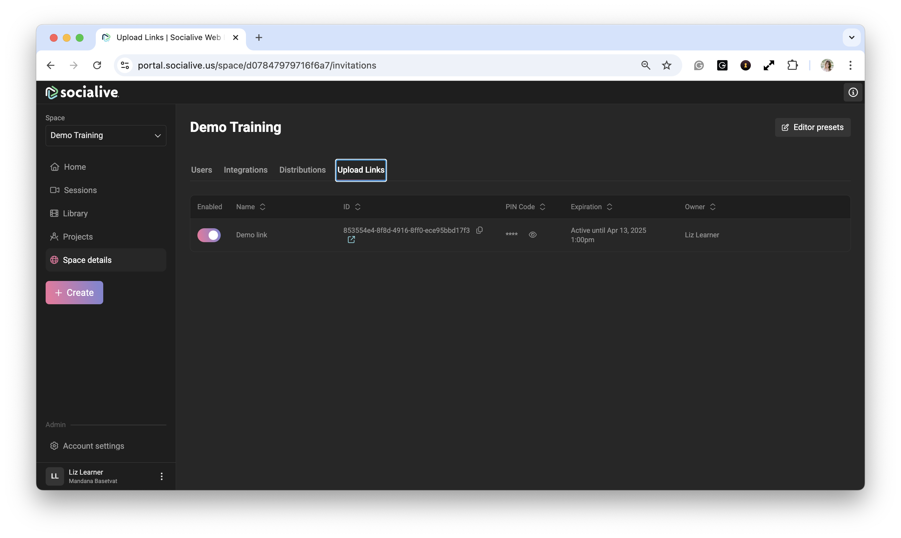Click the info icon in header
901x538 pixels.
click(x=853, y=92)
